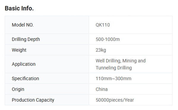Image resolution: width=178 pixels, height=110 pixels.
Task: Click the 50000pieces/Year value
Action: click(x=115, y=100)
